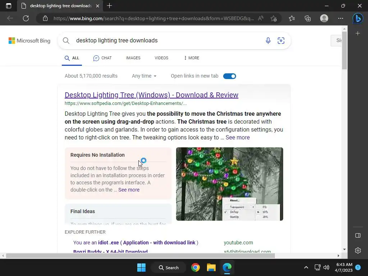Select the ALL results tab
Image resolution: width=368 pixels, height=276 pixels.
(x=72, y=58)
